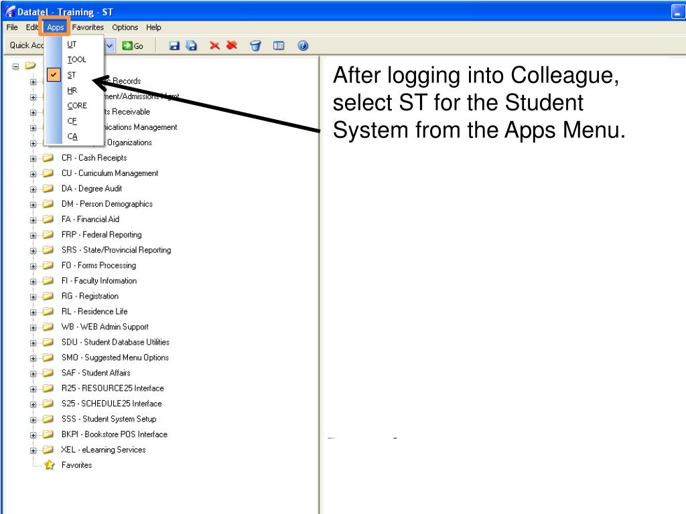The width and height of the screenshot is (686, 514).
Task: Click the root open folder icon
Action: 30,66
